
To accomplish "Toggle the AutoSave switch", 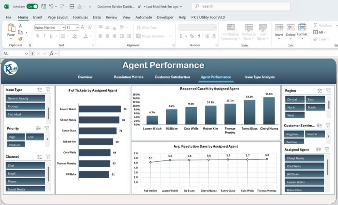I will [32, 7].
